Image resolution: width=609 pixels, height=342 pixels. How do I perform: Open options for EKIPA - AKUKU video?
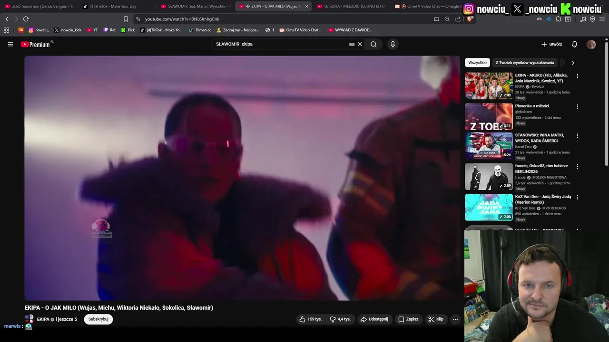pyautogui.click(x=577, y=76)
